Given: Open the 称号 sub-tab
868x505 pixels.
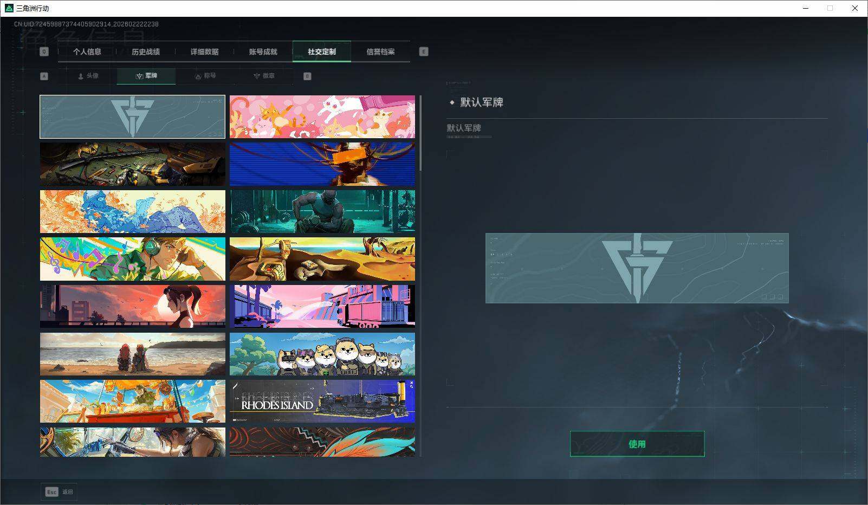Looking at the screenshot, I should (x=205, y=76).
